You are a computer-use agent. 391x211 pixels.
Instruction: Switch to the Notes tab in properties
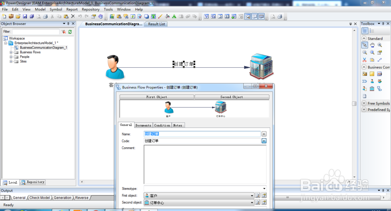(178, 125)
